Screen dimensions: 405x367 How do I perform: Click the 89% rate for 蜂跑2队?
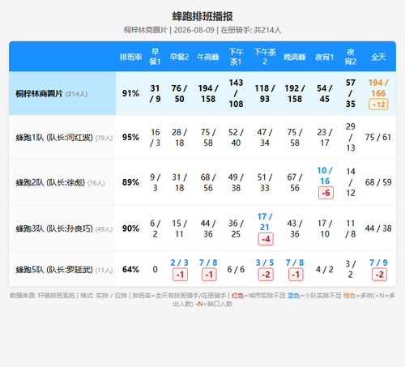point(130,182)
